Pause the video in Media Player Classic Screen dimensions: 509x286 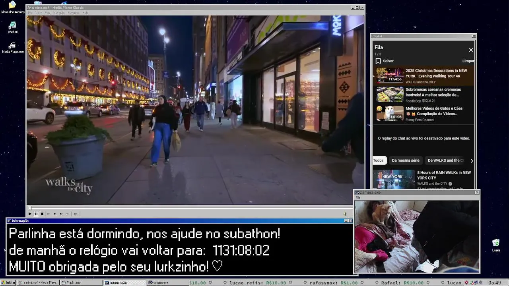pyautogui.click(x=36, y=214)
